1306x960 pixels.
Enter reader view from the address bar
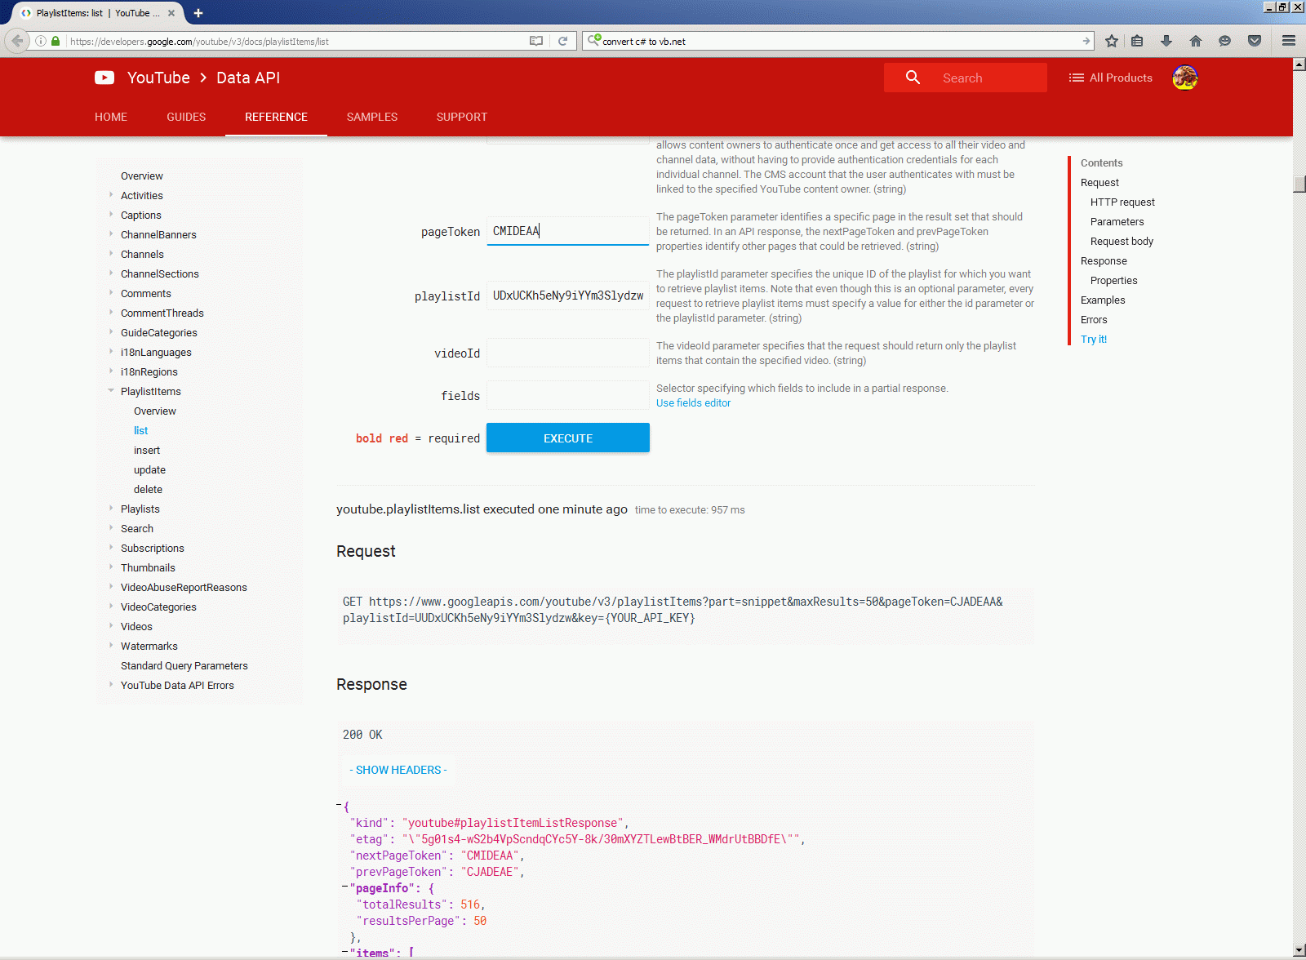click(536, 41)
